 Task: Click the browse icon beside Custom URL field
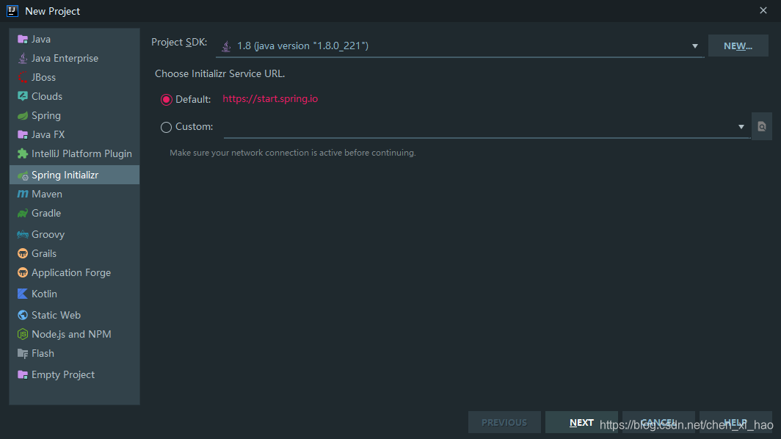pyautogui.click(x=762, y=126)
